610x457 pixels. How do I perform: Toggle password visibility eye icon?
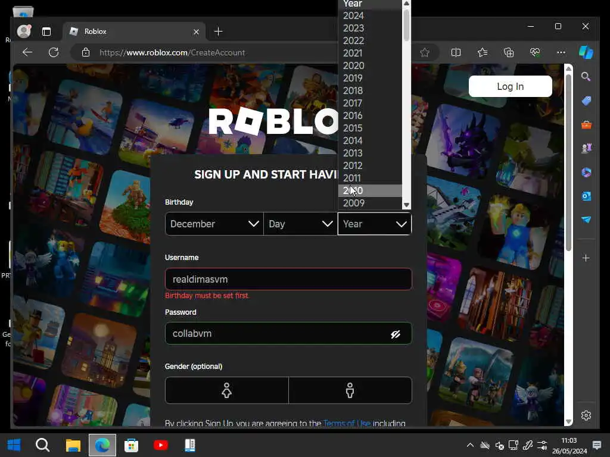click(x=396, y=334)
